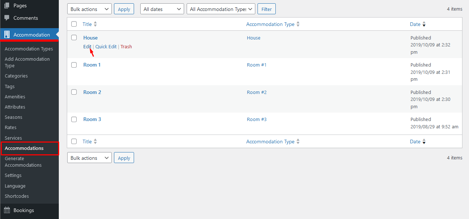Open the top Bulk actions dropdown
469x219 pixels.
click(x=89, y=9)
